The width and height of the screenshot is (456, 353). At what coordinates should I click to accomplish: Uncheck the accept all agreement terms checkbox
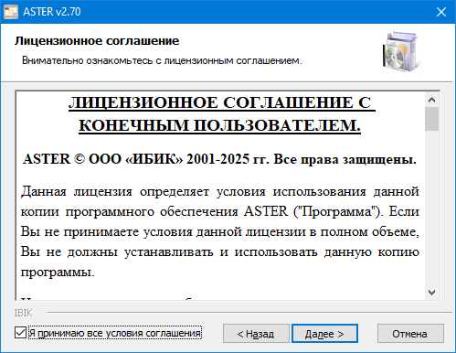point(20,333)
